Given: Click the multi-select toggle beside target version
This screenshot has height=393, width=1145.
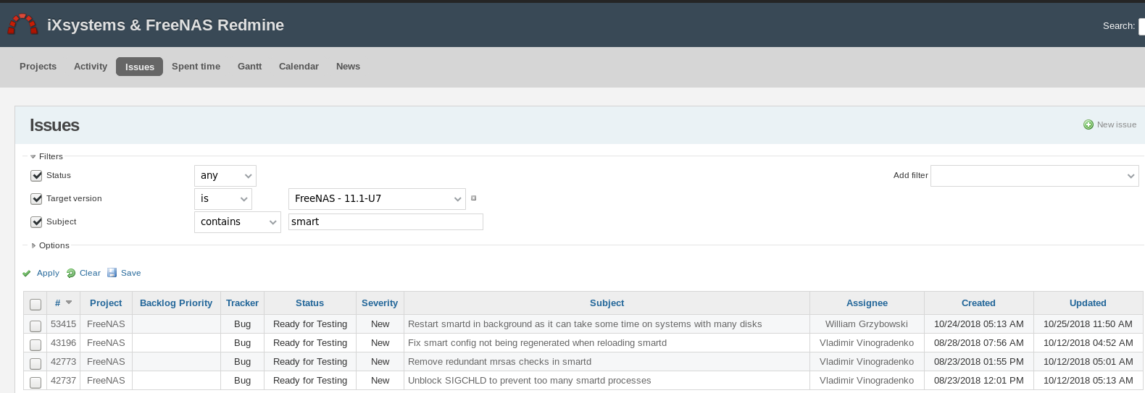Looking at the screenshot, I should pyautogui.click(x=474, y=198).
